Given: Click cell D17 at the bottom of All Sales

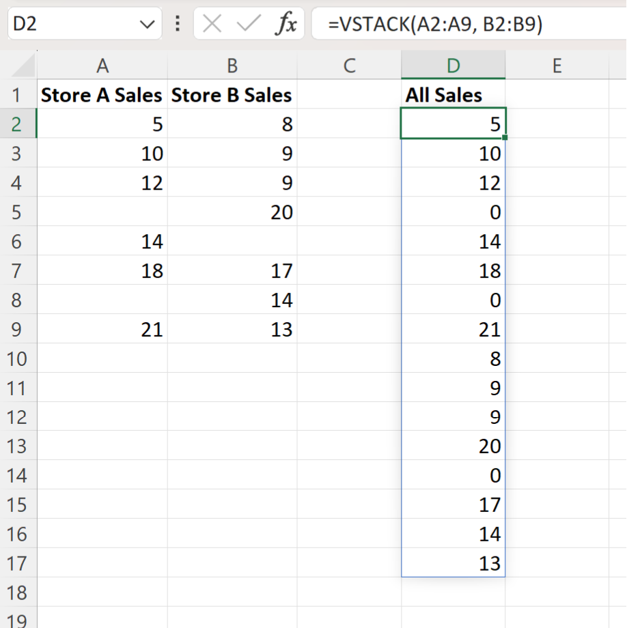Looking at the screenshot, I should [x=453, y=564].
